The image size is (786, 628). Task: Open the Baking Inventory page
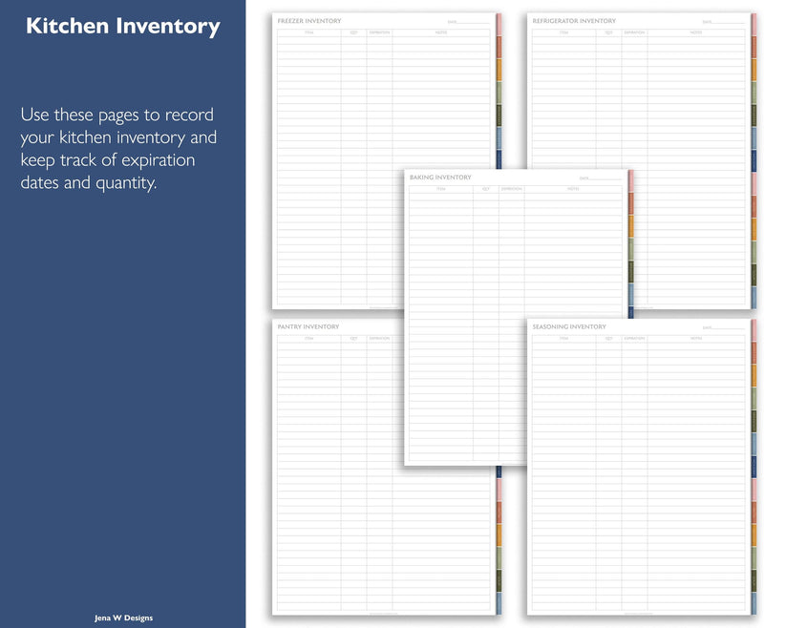438,178
